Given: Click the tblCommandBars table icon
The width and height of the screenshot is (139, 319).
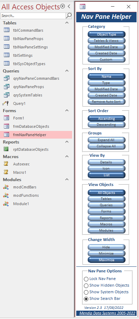Looking at the screenshot, I should pos(7,30).
